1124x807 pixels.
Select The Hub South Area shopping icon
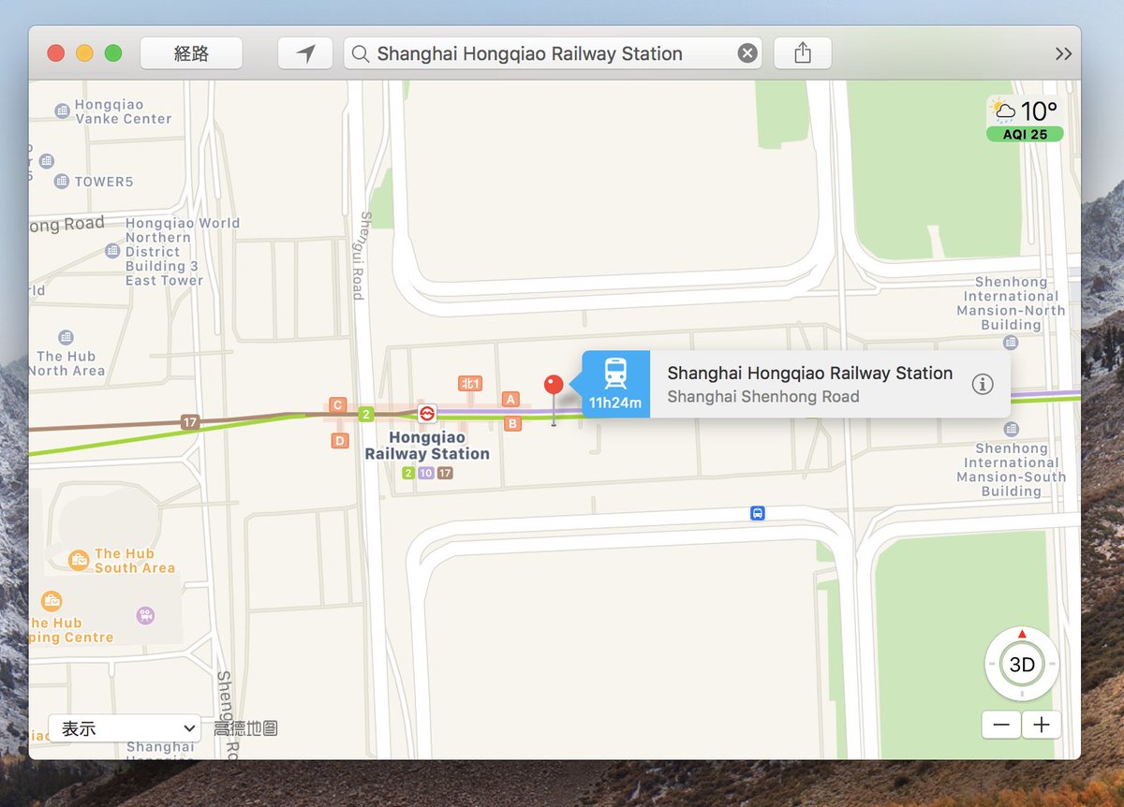pos(80,560)
